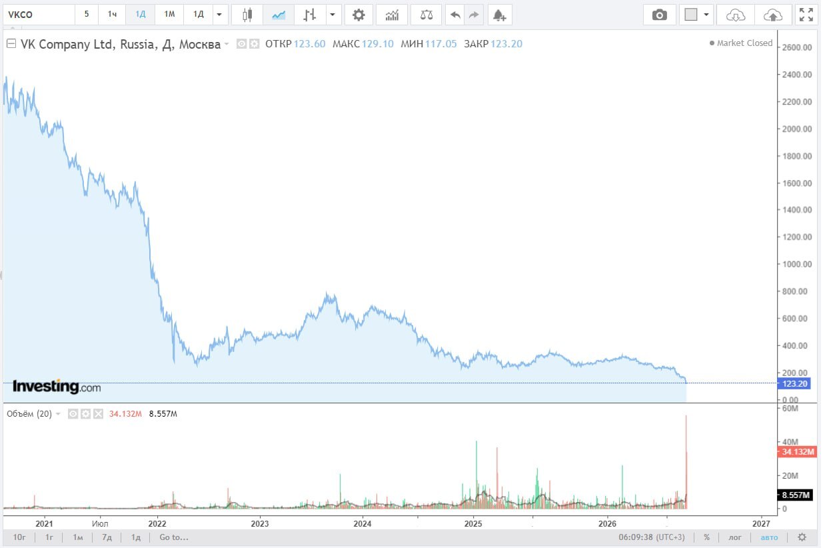Click the 06:09:38 clock text

(634, 537)
